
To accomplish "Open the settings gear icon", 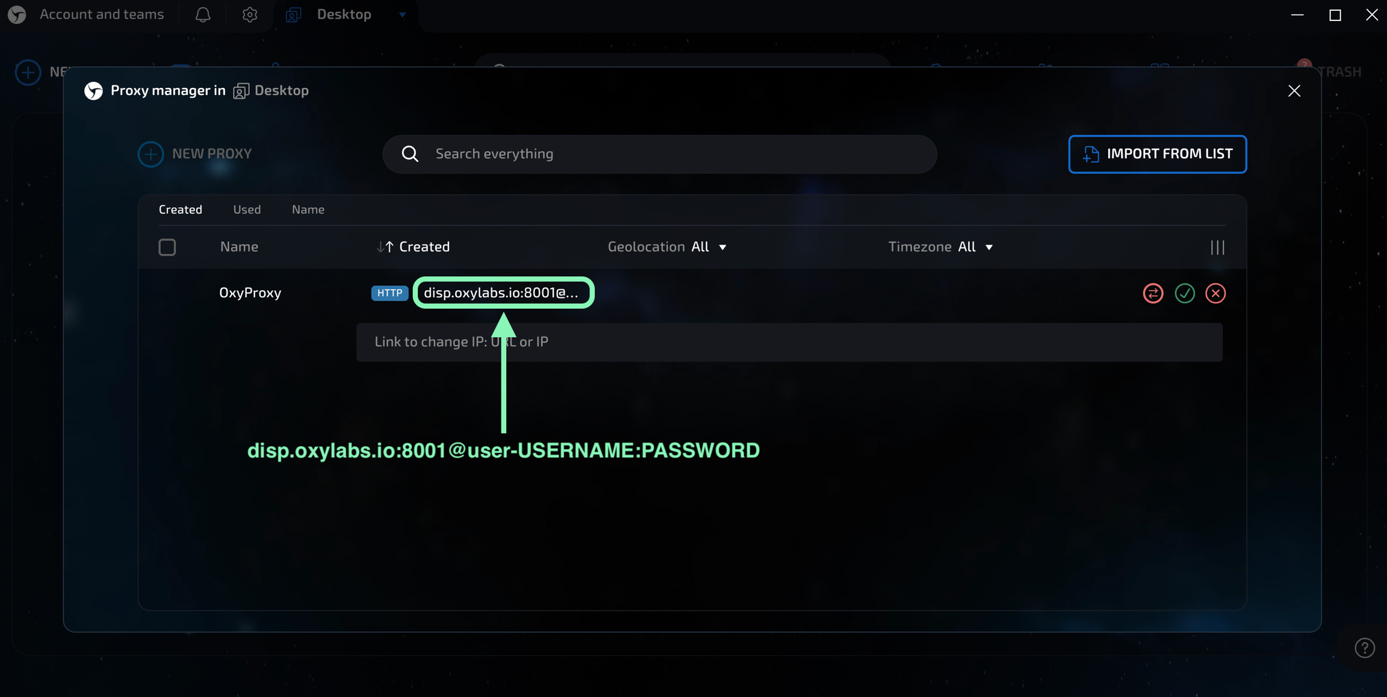I will 250,14.
